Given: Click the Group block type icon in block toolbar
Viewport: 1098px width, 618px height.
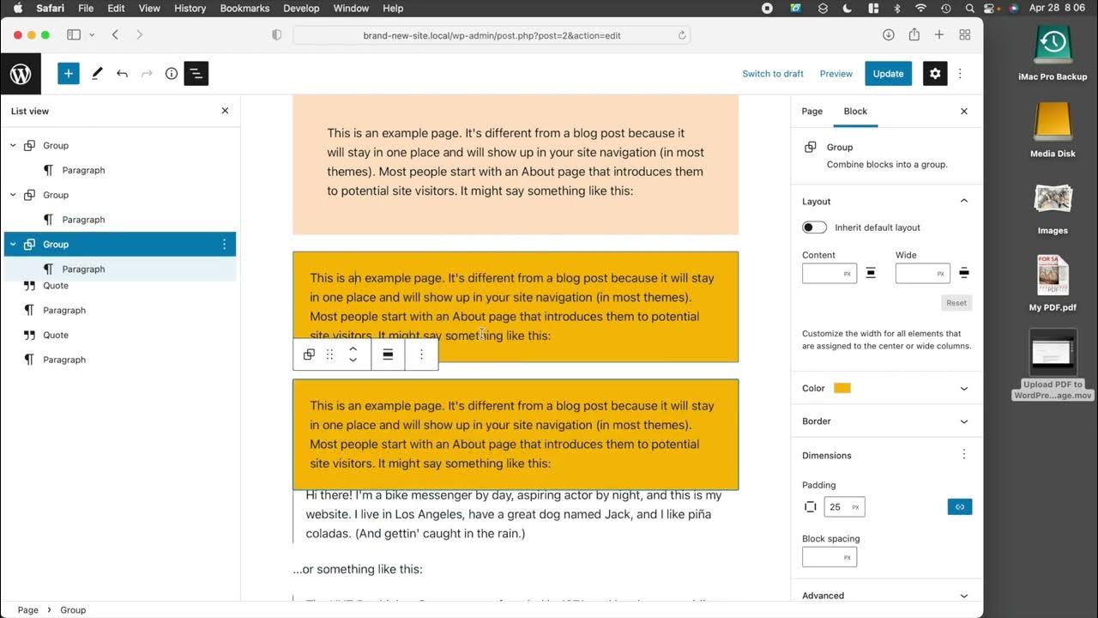Looking at the screenshot, I should point(309,354).
